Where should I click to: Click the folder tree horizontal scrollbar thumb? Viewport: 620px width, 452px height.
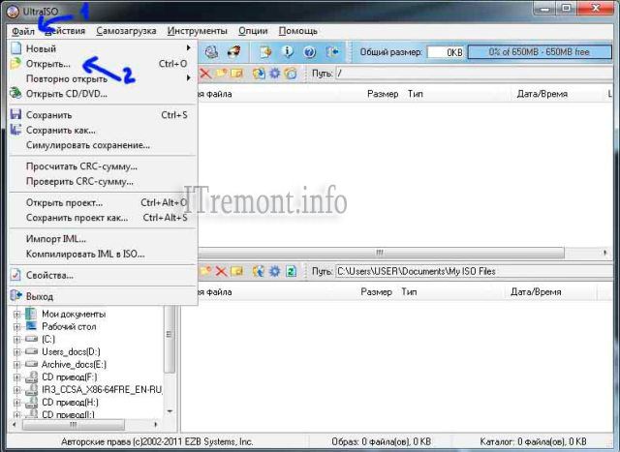pos(74,425)
